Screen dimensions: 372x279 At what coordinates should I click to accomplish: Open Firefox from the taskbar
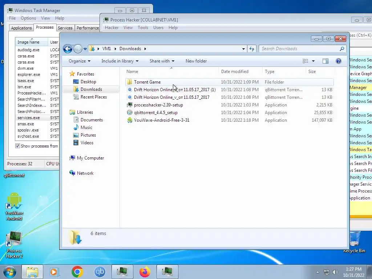click(145, 272)
